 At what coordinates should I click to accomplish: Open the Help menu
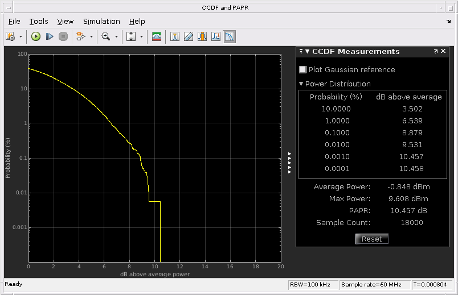tap(137, 22)
